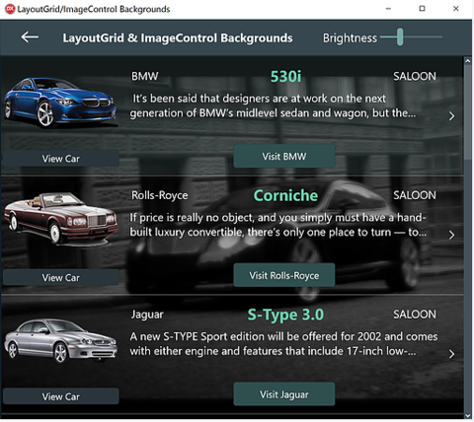This screenshot has height=422, width=474.
Task: Click the scrollbar up arrow
Action: [x=467, y=61]
